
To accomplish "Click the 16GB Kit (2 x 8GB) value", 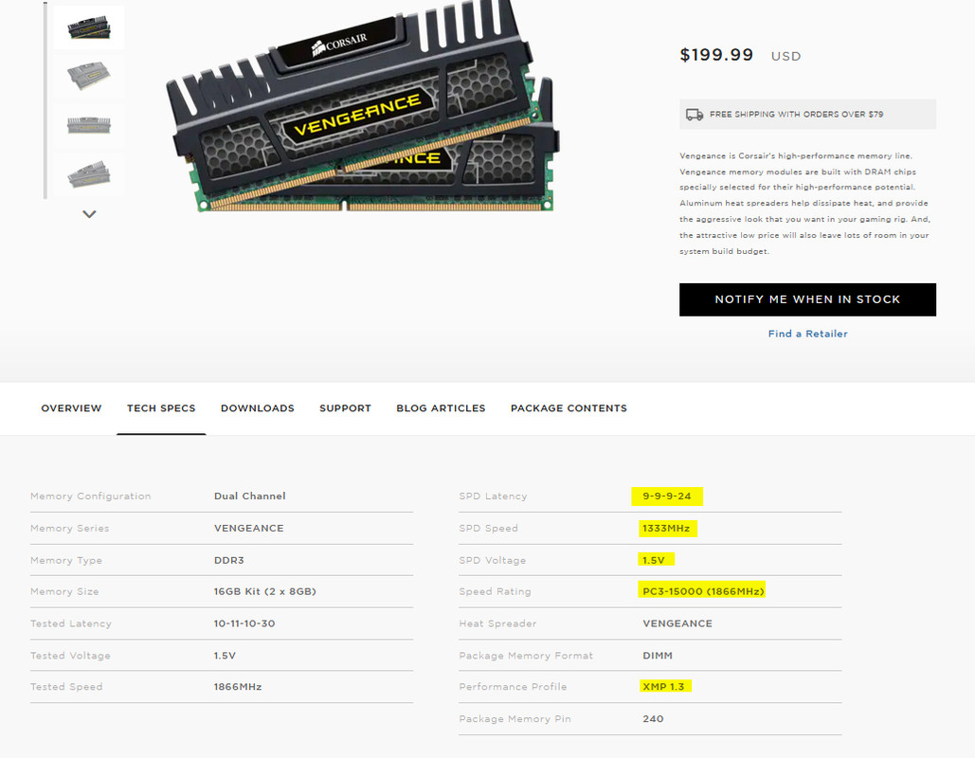I will pyautogui.click(x=265, y=591).
